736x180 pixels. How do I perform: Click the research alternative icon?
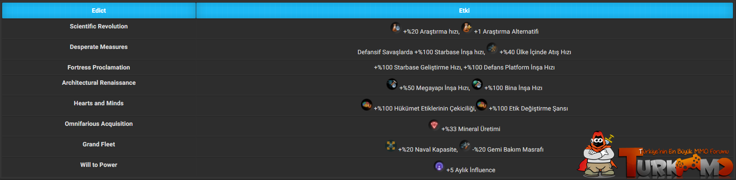467,28
